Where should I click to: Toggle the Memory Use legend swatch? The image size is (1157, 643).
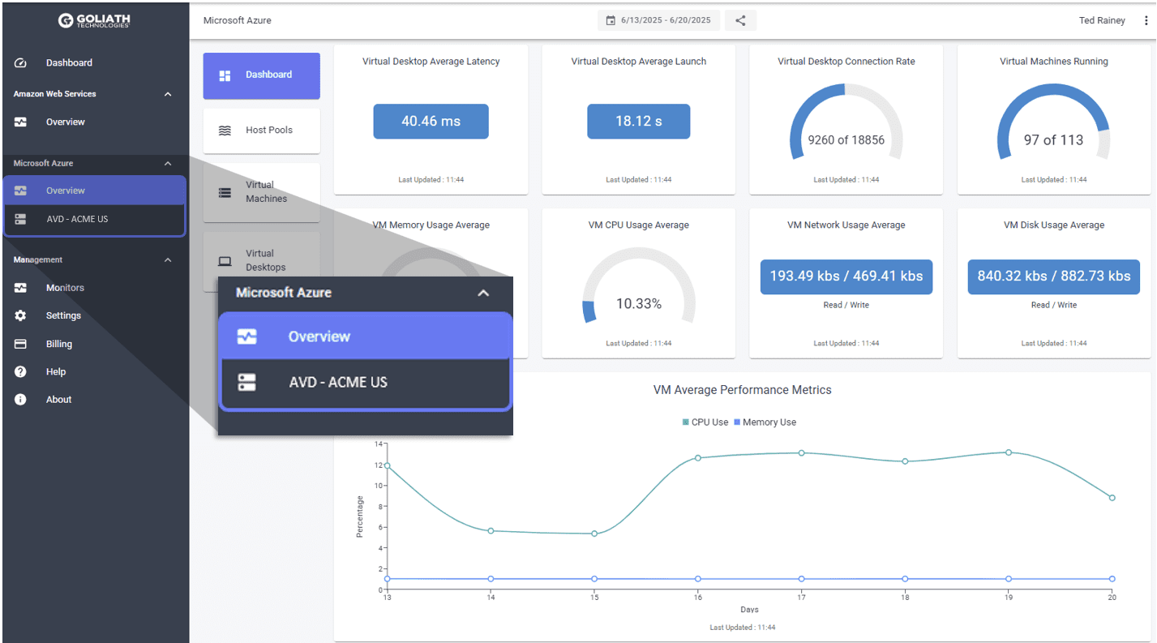pyautogui.click(x=736, y=422)
